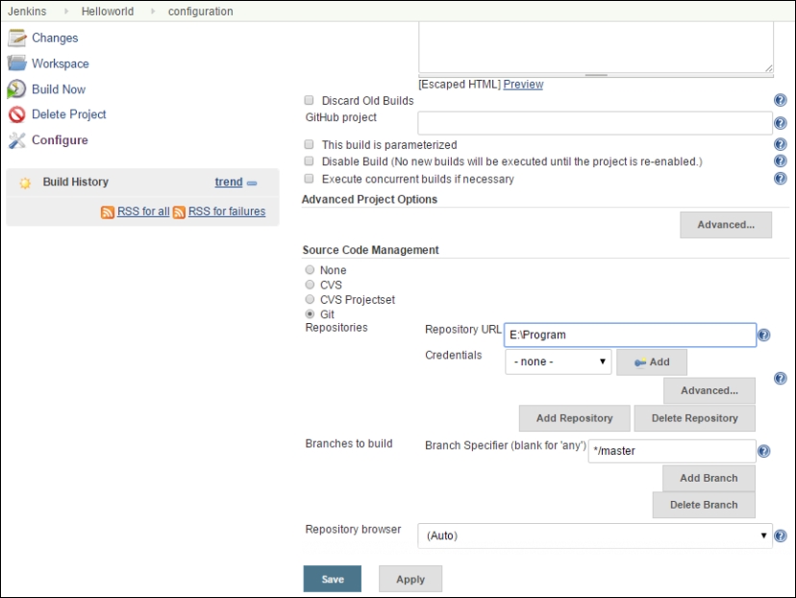Check Discard Old Builds
The image size is (796, 598).
click(x=309, y=100)
